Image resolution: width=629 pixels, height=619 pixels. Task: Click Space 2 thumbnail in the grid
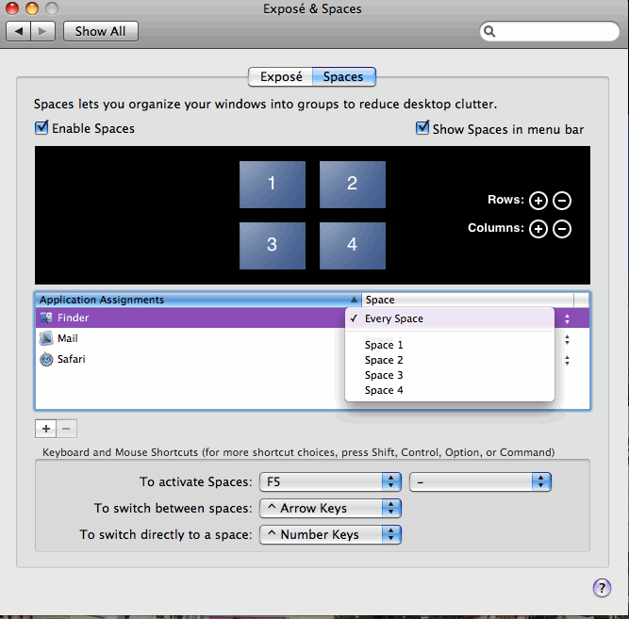353,185
